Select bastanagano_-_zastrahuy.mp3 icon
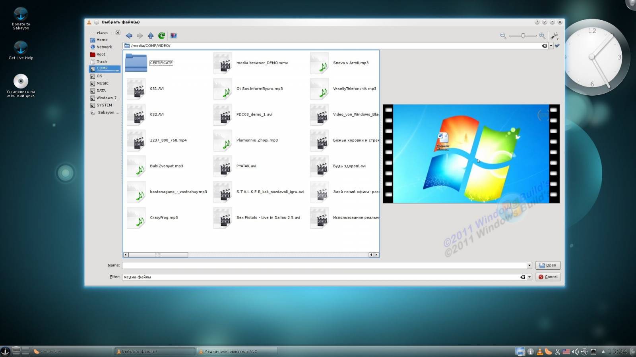Screen dimensions: 636x357 (x=136, y=192)
